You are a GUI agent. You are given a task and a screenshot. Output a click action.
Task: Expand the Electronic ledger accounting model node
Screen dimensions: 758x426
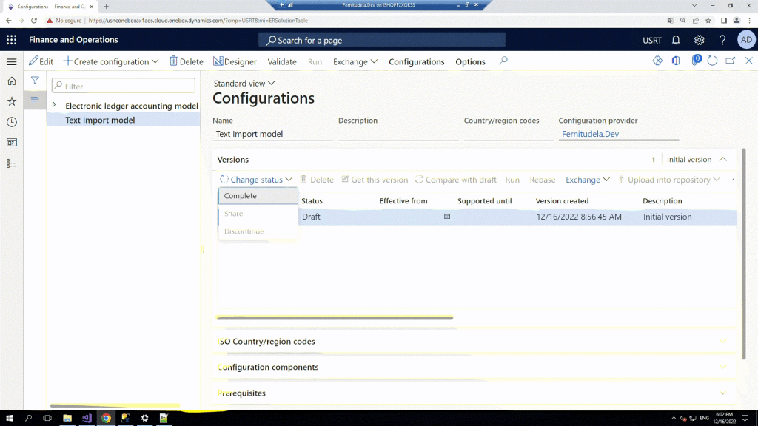[x=55, y=106]
